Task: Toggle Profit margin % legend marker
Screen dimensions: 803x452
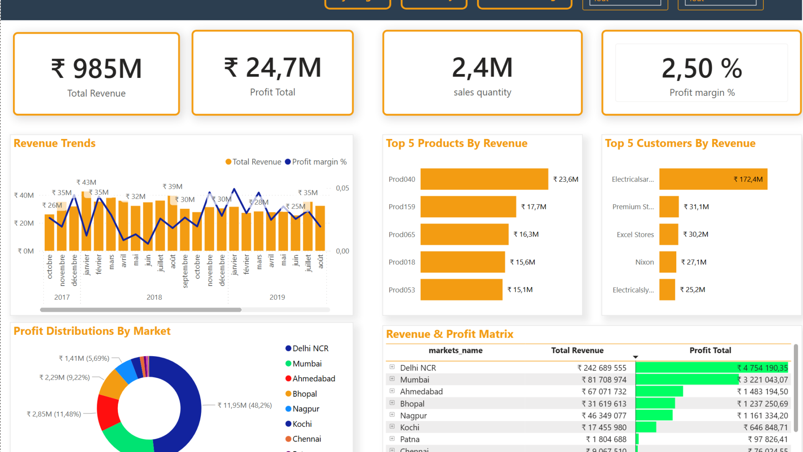Action: tap(288, 162)
